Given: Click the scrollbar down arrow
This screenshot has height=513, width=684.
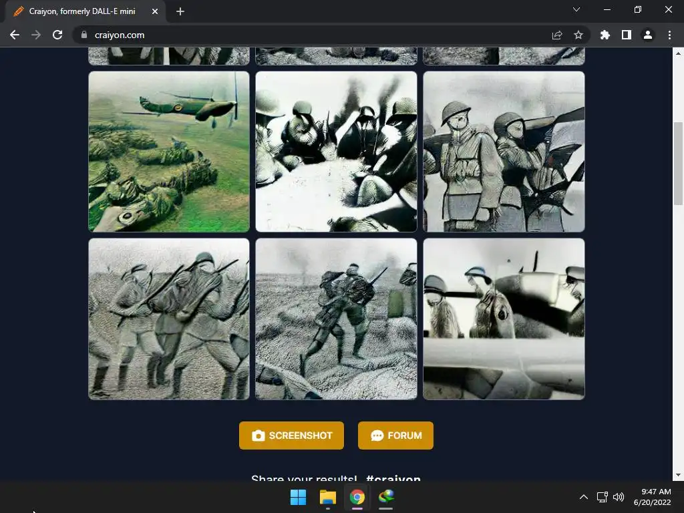Looking at the screenshot, I should pos(678,475).
